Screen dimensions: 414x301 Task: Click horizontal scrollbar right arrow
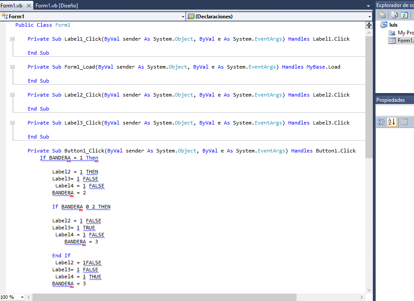tap(362, 297)
